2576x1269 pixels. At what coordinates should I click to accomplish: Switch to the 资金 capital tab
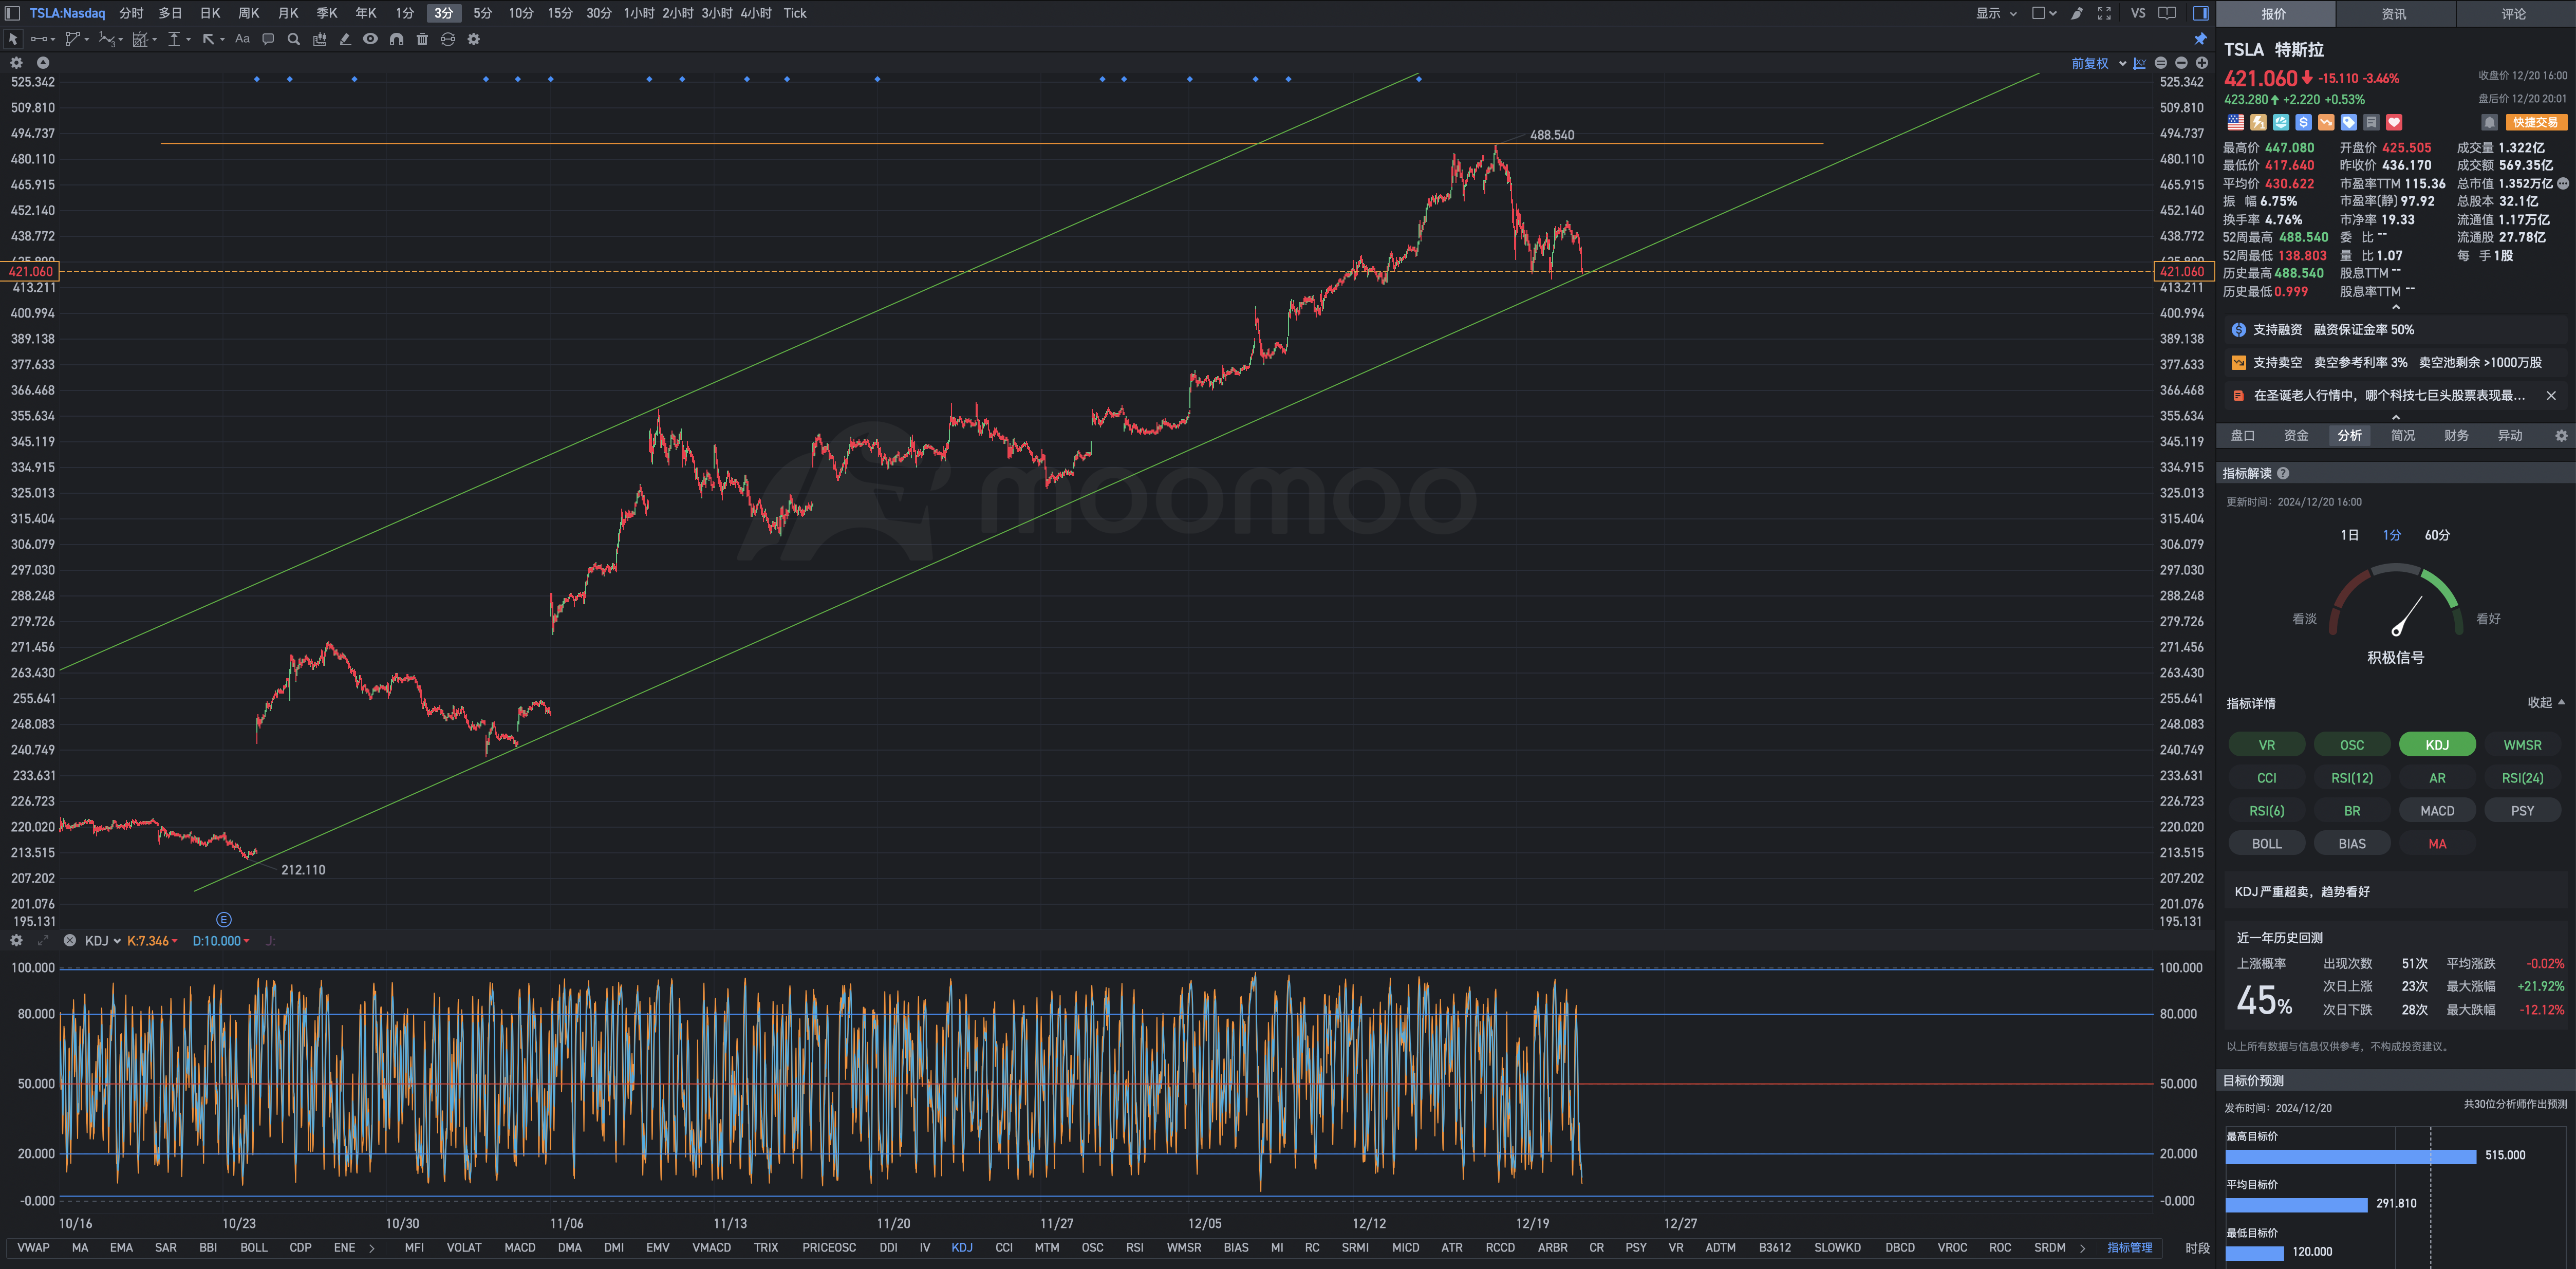2296,435
